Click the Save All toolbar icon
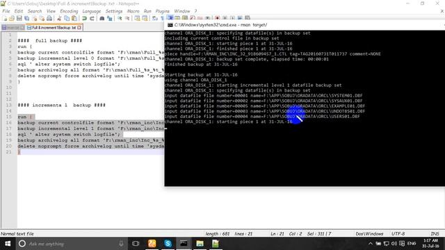The height and width of the screenshot is (250, 445). [26, 19]
